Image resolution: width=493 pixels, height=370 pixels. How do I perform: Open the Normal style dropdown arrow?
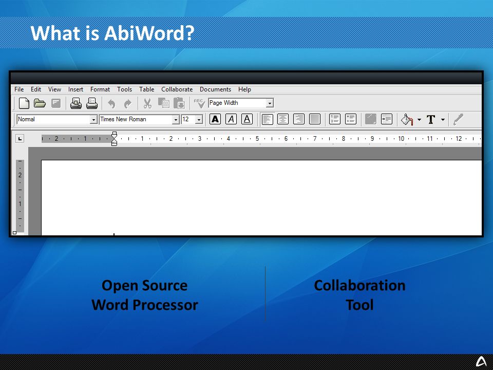[93, 120]
